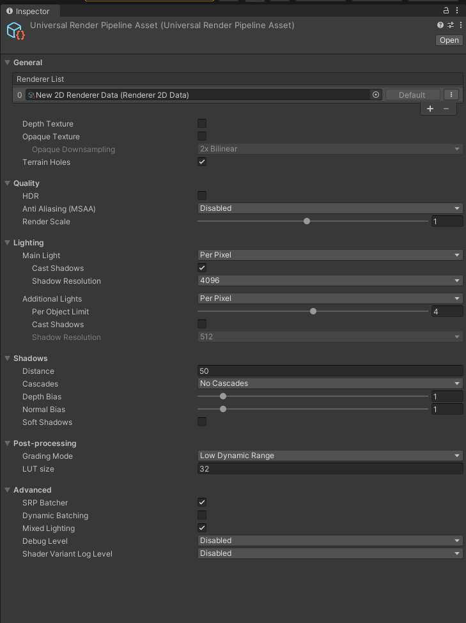Click the Additional Lights Shadow Resolution dropdown
This screenshot has height=623, width=466.
[330, 337]
